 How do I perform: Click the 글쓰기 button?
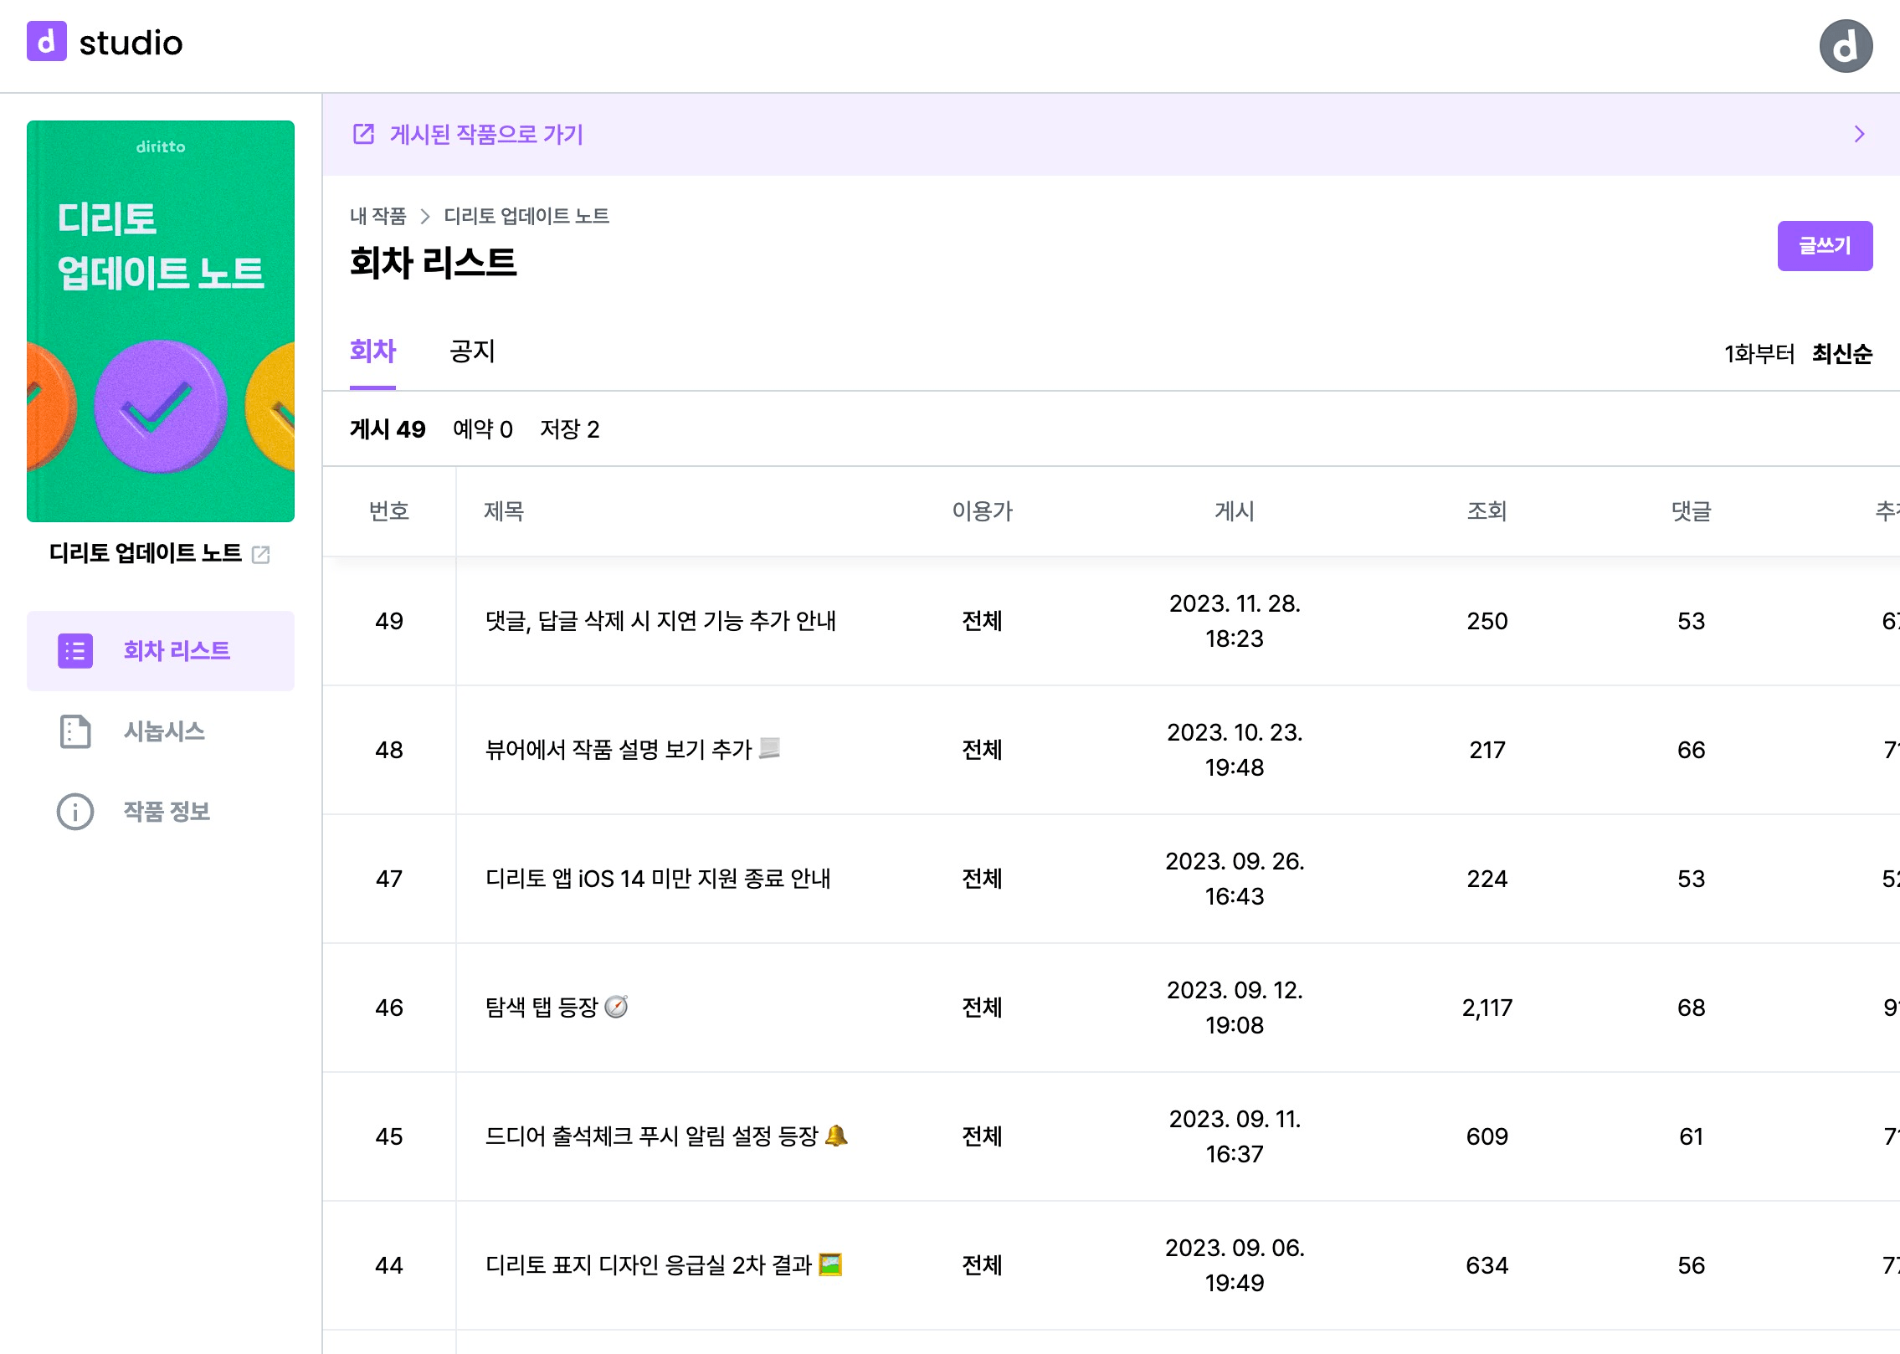click(1825, 246)
